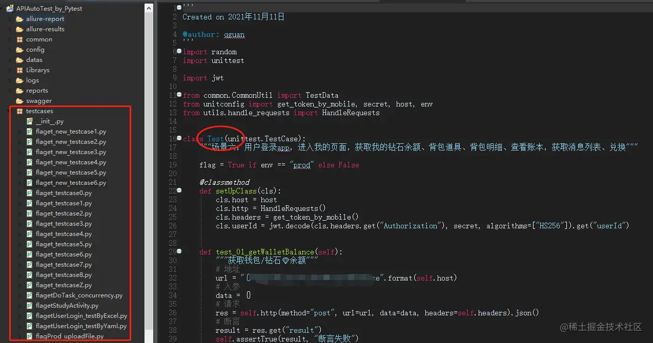Screen dimensions: 653x343
Task: Collapse the testcases package tree node
Action: 10,111
